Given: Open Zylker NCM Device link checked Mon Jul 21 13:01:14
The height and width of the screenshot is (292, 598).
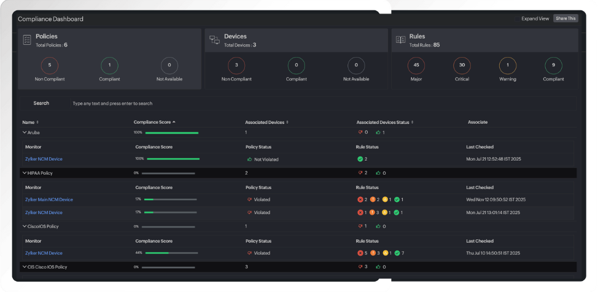Looking at the screenshot, I should pos(44,212).
